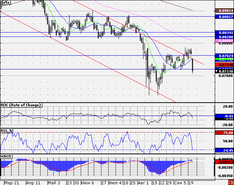The height and width of the screenshot is (185, 234).
Task: Click the blue 0.08827 level tag
Action: (223, 17)
